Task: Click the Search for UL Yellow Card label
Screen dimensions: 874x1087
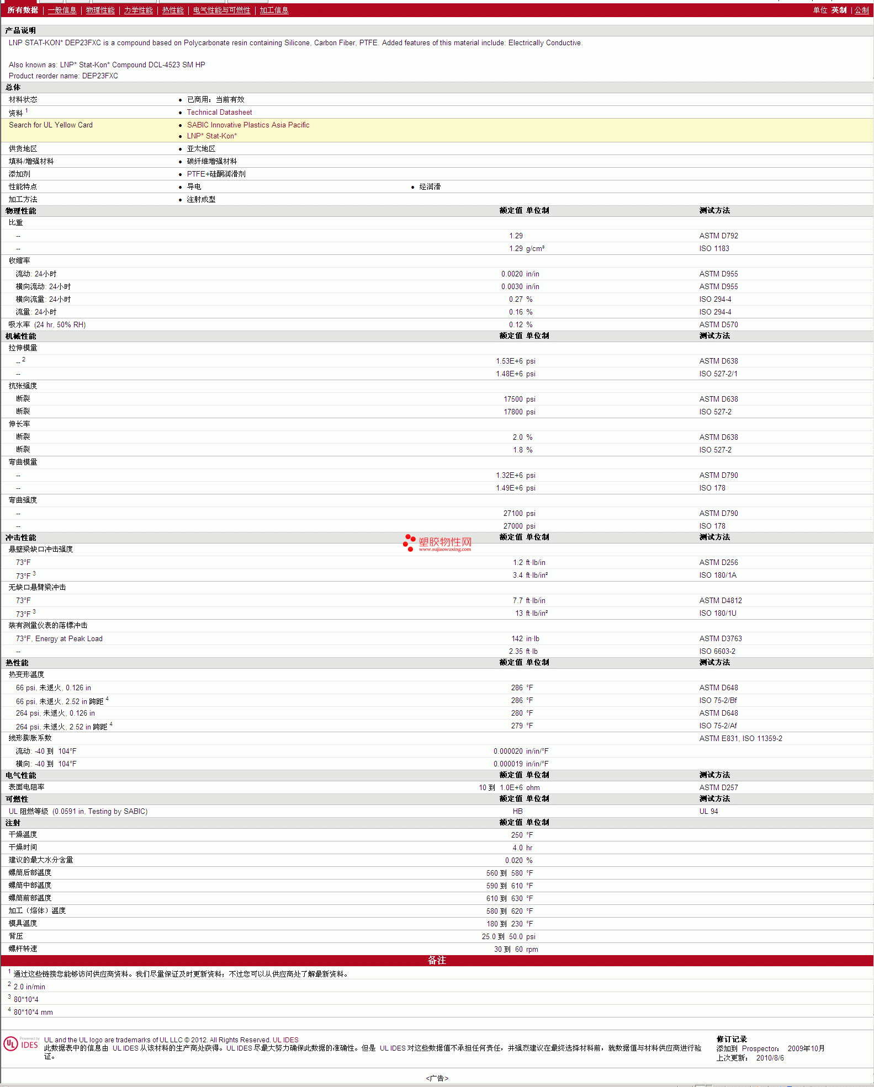Action: [51, 125]
